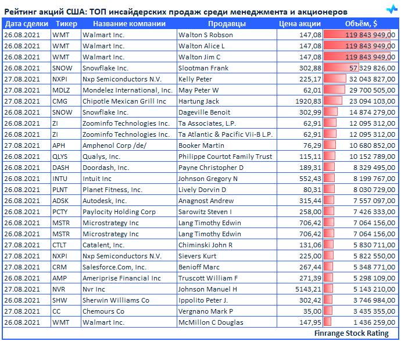This screenshot has width=401, height=341.
Task: Select the ticker NVR
Action: tap(59, 289)
